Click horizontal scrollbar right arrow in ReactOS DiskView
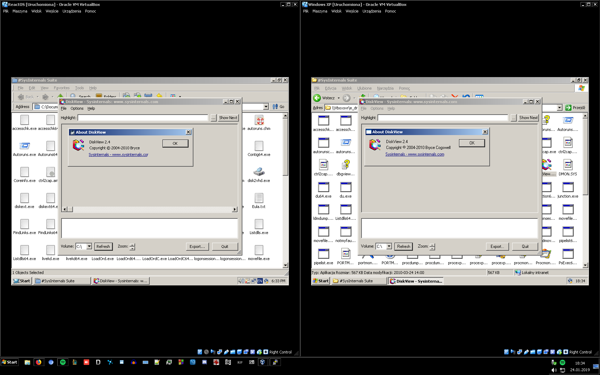 (x=235, y=209)
